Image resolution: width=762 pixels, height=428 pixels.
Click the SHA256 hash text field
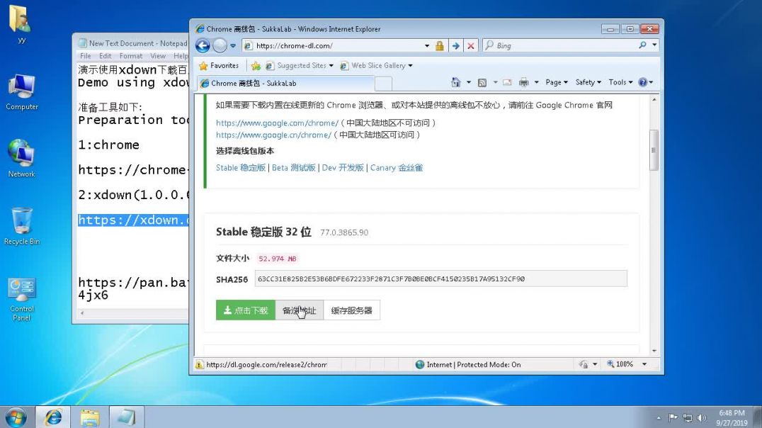click(x=440, y=278)
